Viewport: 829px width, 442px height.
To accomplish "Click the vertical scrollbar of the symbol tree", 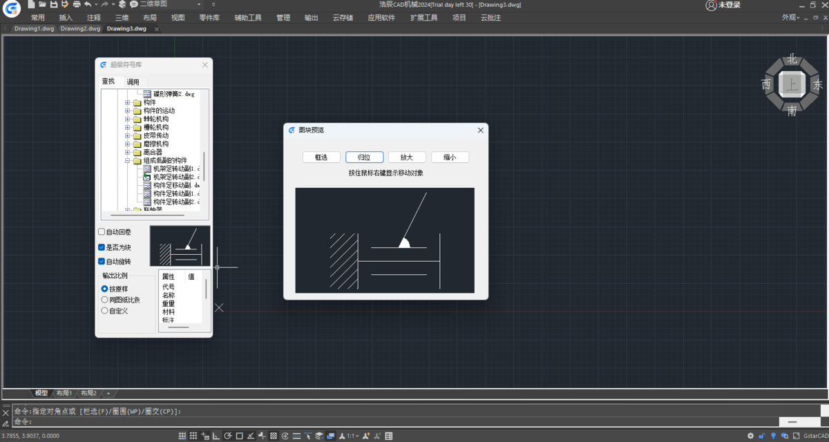I will (204, 168).
